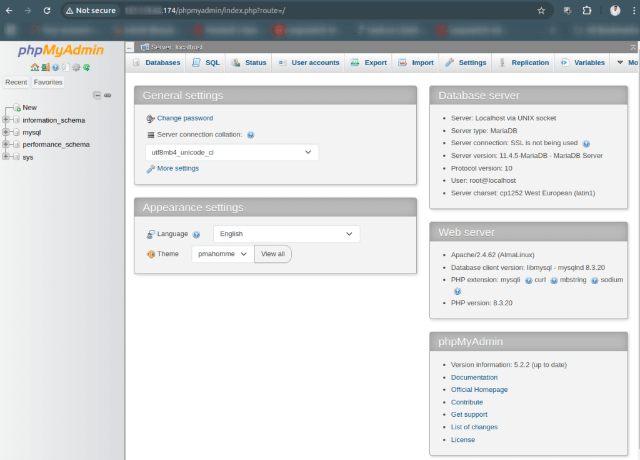The height and width of the screenshot is (460, 640).
Task: Click page-related settings icon at top right
Action: click(633, 48)
